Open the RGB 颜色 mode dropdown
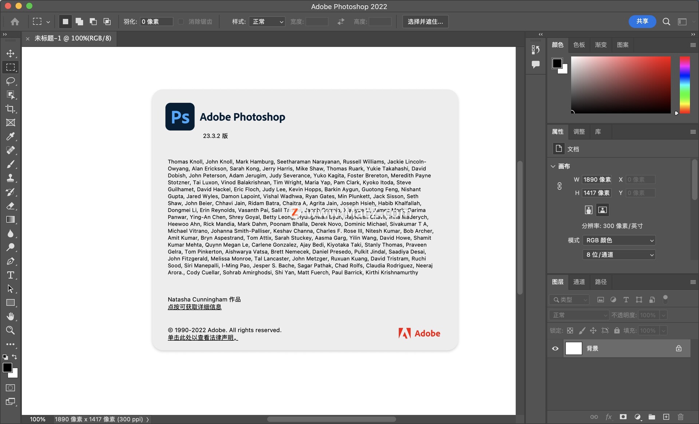Viewport: 699px width, 424px height. pos(619,240)
